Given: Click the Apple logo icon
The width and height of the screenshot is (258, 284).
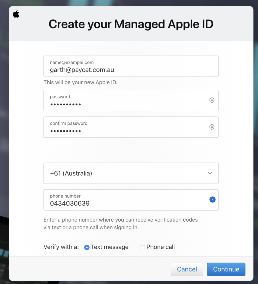Looking at the screenshot, I should (x=16, y=14).
